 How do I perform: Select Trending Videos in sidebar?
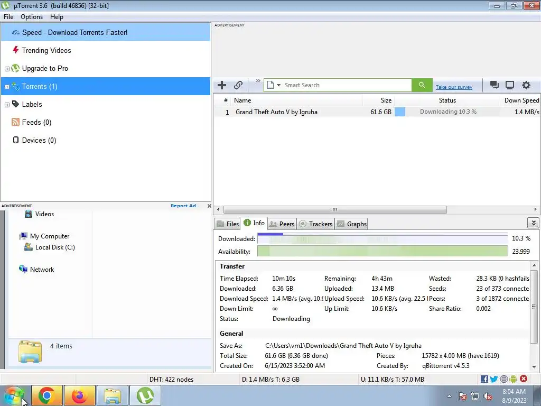pos(106,50)
